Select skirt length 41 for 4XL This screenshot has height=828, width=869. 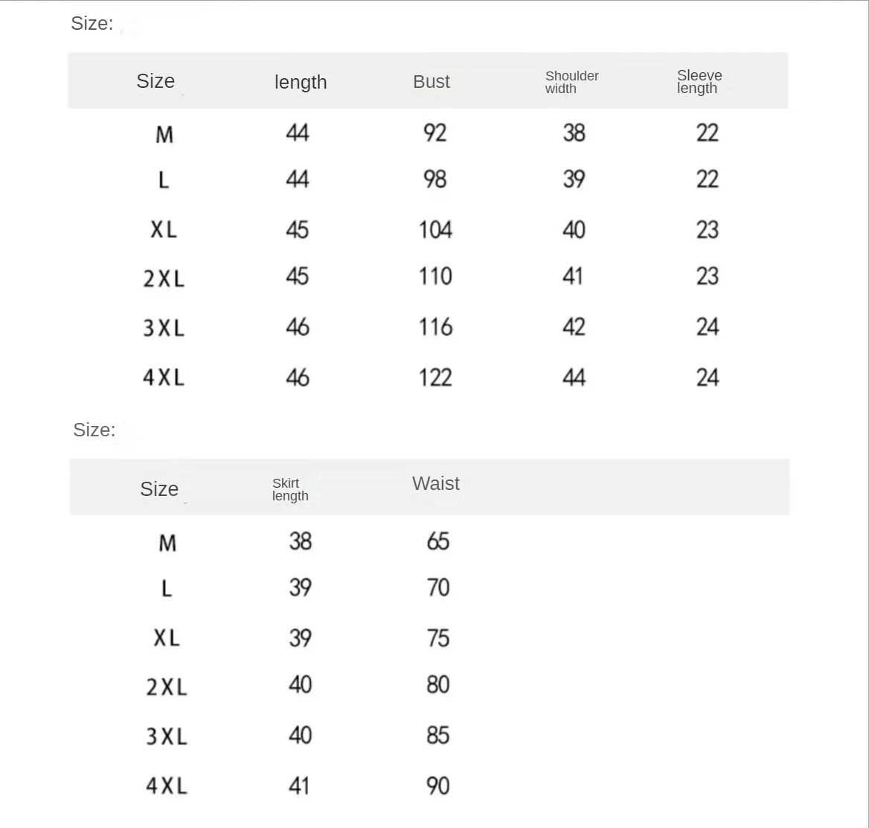(299, 786)
